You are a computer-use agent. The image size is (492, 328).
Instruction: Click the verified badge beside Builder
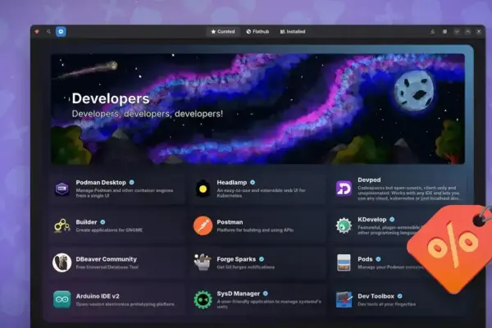coord(102,222)
